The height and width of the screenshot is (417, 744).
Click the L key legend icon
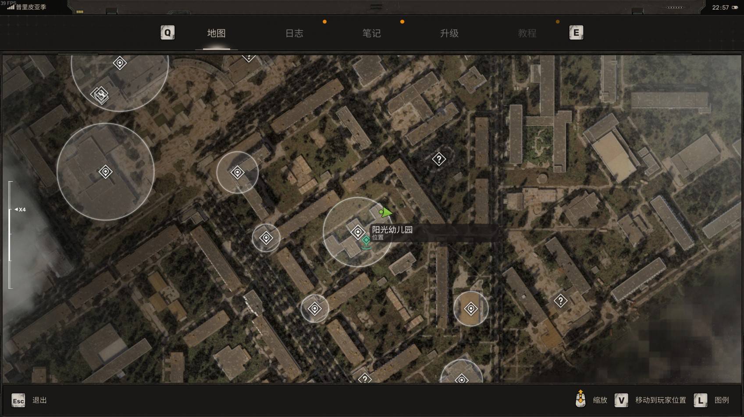click(700, 400)
